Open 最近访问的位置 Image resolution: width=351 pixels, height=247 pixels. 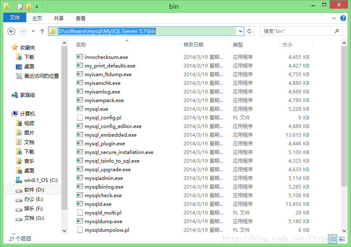42,76
